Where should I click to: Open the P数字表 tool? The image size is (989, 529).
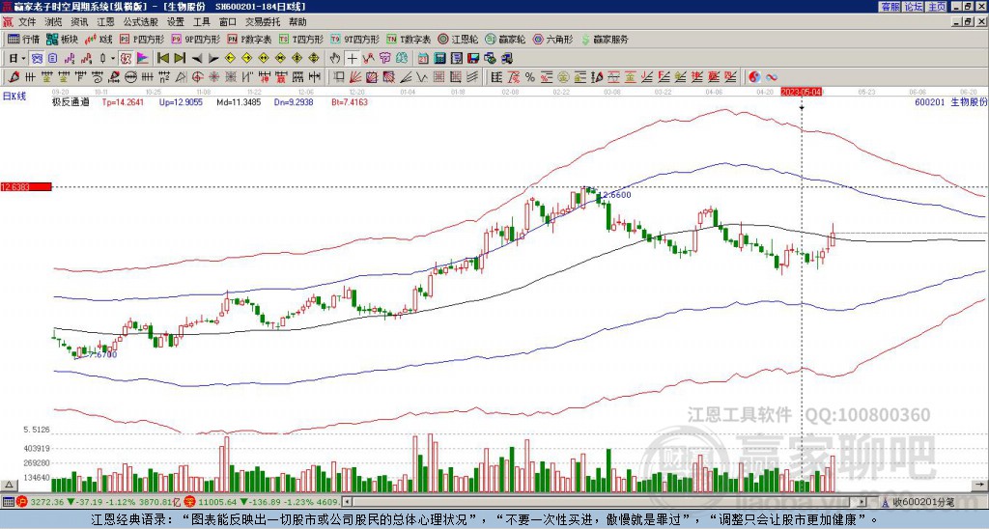(x=249, y=39)
